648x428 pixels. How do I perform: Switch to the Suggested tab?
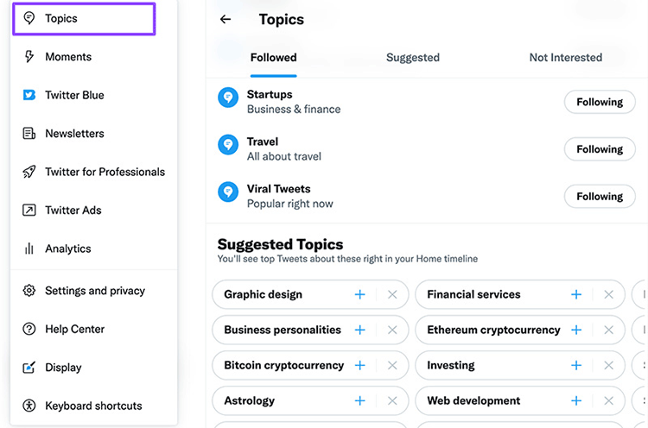[x=413, y=58]
